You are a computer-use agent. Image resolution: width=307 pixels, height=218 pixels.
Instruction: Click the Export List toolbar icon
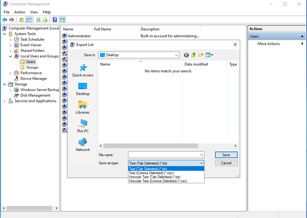click(x=45, y=19)
